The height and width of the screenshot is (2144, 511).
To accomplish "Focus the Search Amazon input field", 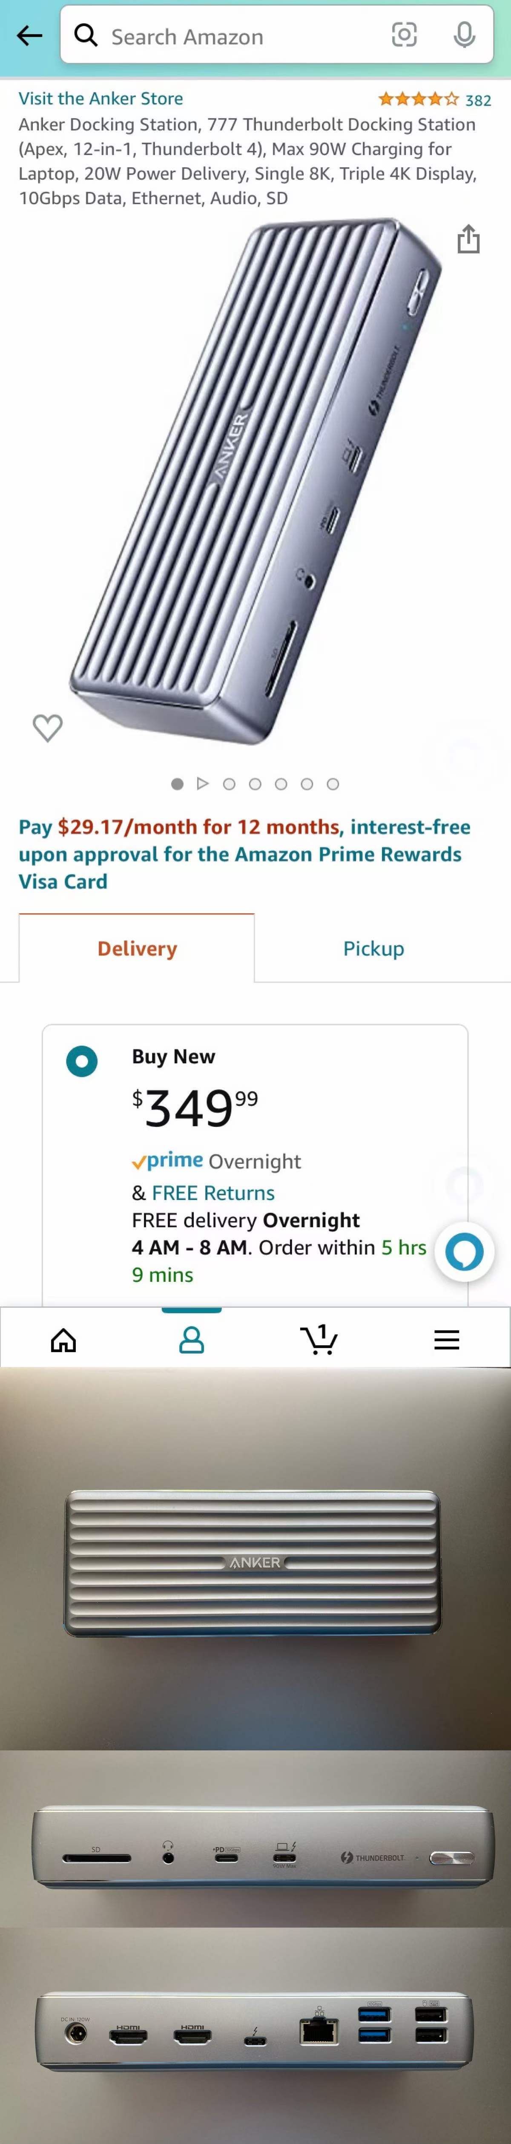I will (x=241, y=37).
